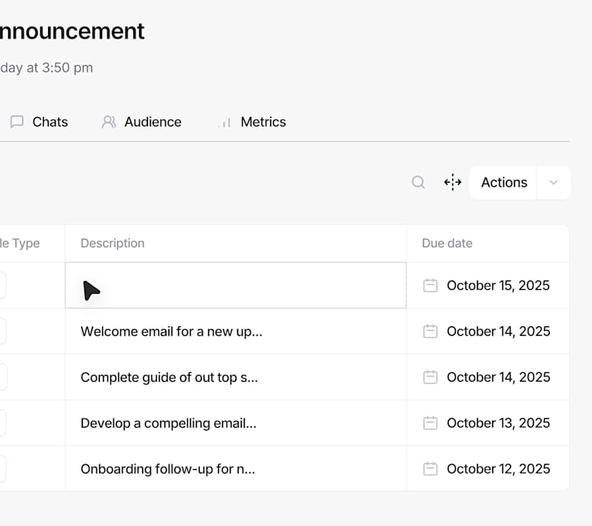Image resolution: width=592 pixels, height=526 pixels.
Task: Expand the Actions dropdown chevron
Action: [x=554, y=183]
